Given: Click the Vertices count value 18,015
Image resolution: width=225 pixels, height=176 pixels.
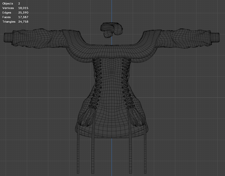Looking at the screenshot, I should click(23, 8).
